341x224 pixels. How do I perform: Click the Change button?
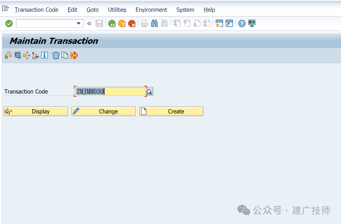point(104,111)
